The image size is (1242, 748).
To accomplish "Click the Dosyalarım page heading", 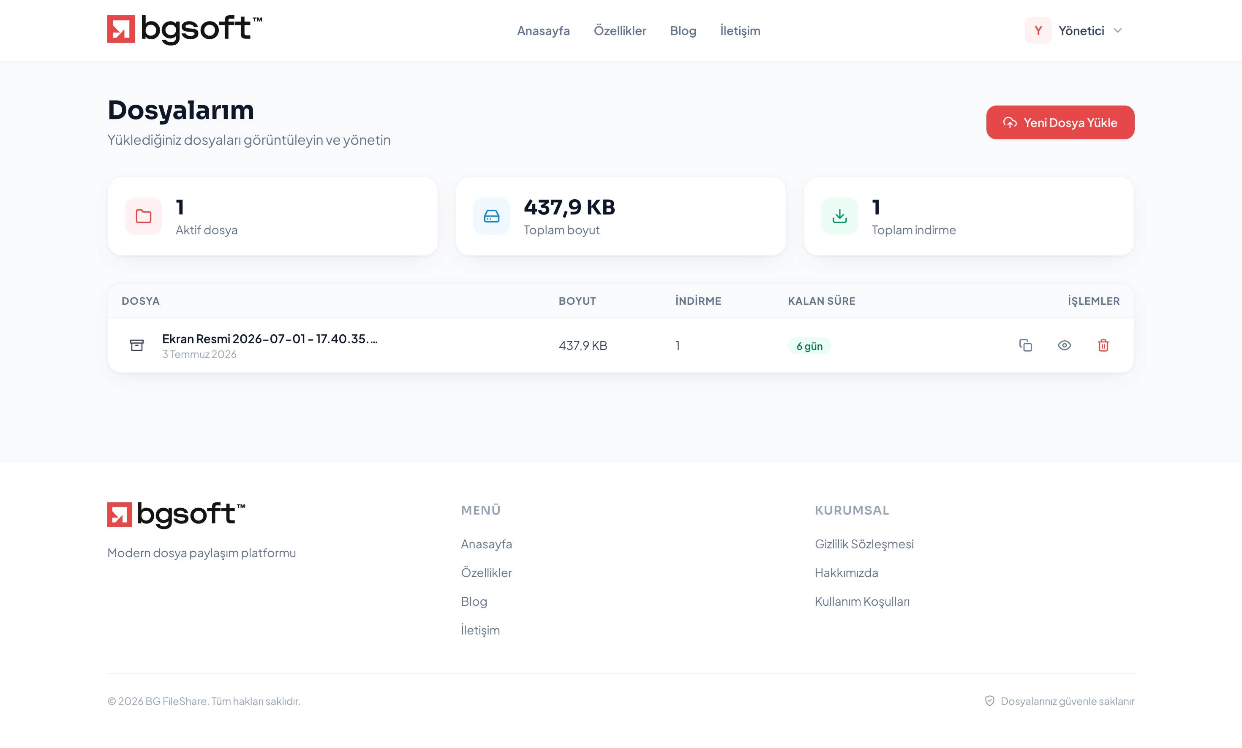I will tap(180, 110).
